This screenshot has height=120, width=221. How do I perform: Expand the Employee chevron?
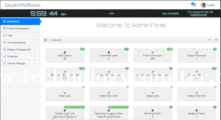[35, 57]
